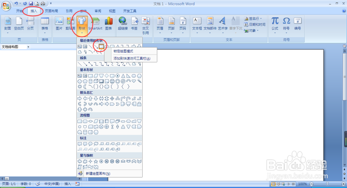Switch to the 开始 (Home) tab
The width and height of the screenshot is (347, 188).
[x=19, y=11]
